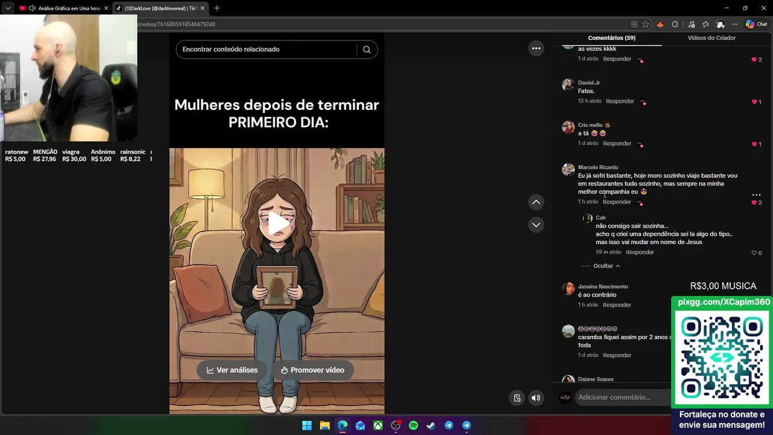This screenshot has height=435, width=773.
Task: Open Xbox app from taskbar
Action: [x=377, y=425]
